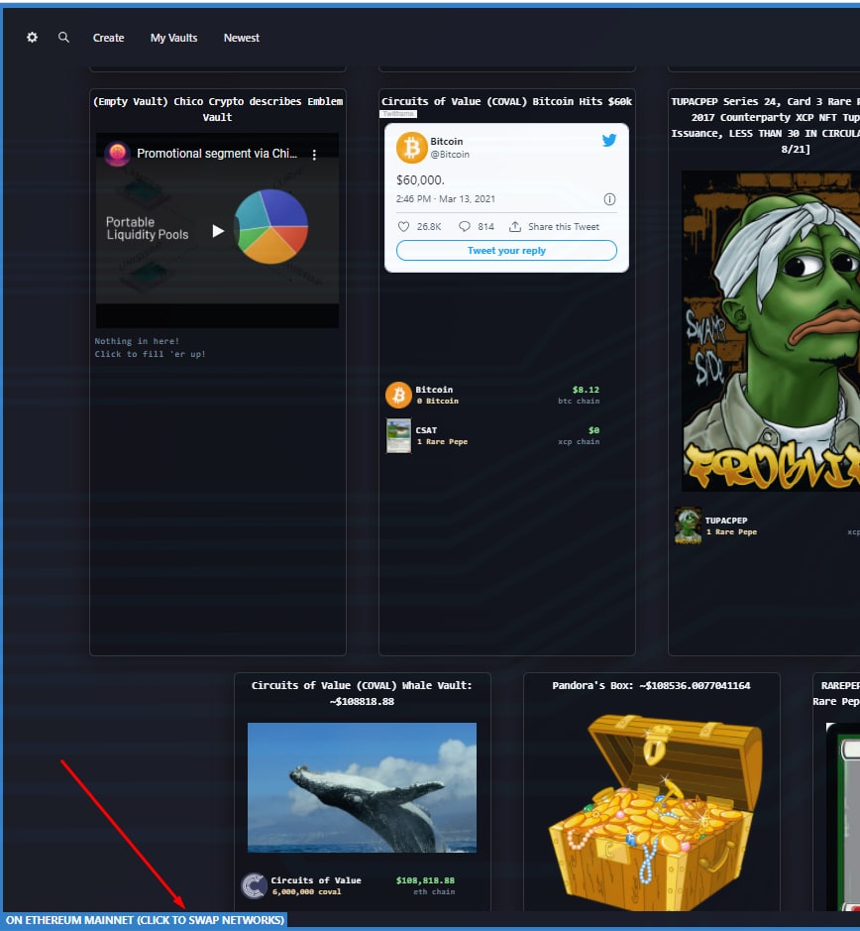Click the Share this Tweet icon
860x931 pixels.
point(515,227)
